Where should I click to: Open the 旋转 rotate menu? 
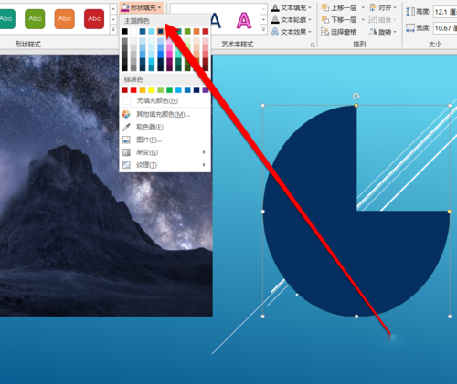click(383, 32)
